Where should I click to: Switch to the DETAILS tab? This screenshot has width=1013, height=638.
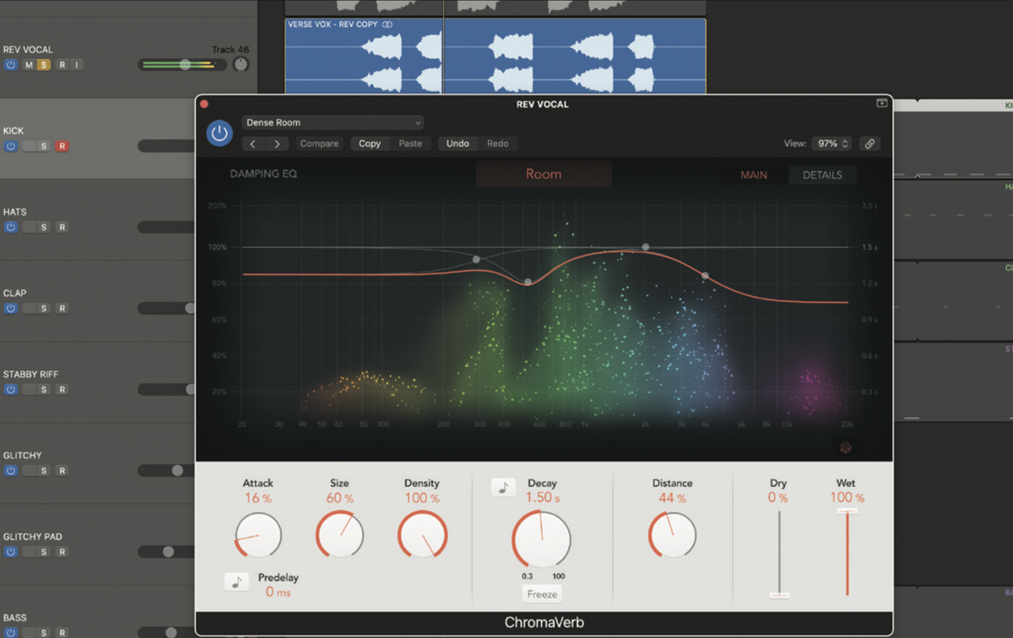822,175
